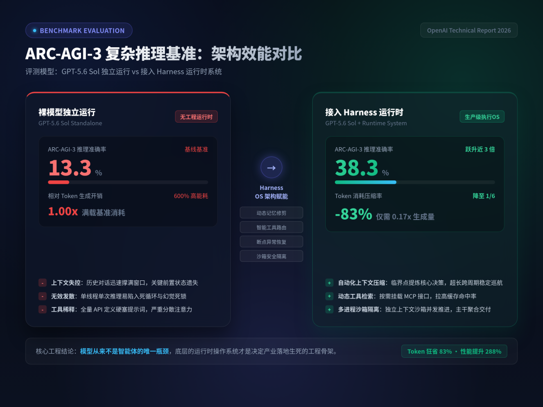The image size is (543, 407).
Task: Click the GPT-5.6 Sol + Runtime System subtitle
Action: point(366,123)
